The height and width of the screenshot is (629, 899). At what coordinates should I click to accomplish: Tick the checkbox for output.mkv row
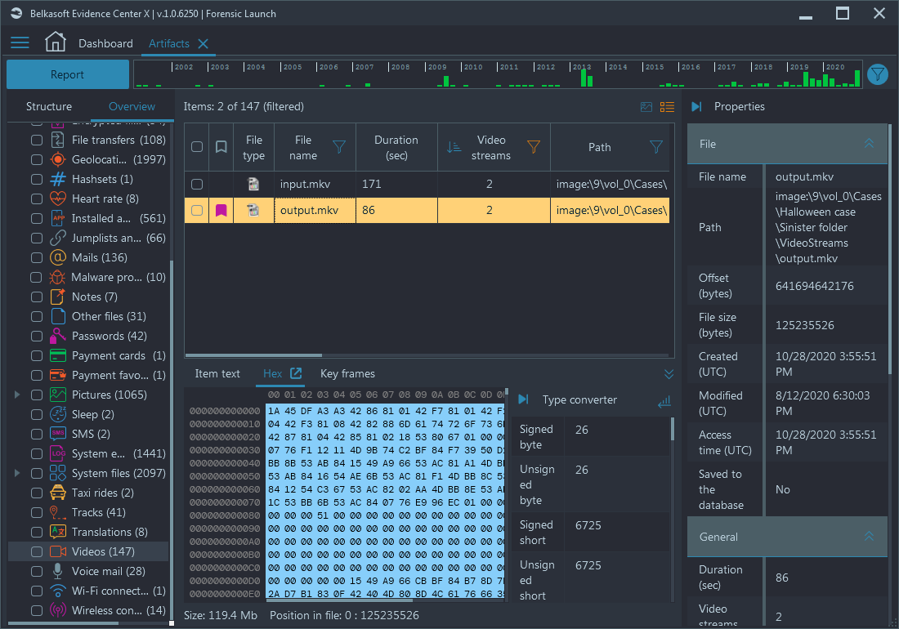(x=197, y=210)
